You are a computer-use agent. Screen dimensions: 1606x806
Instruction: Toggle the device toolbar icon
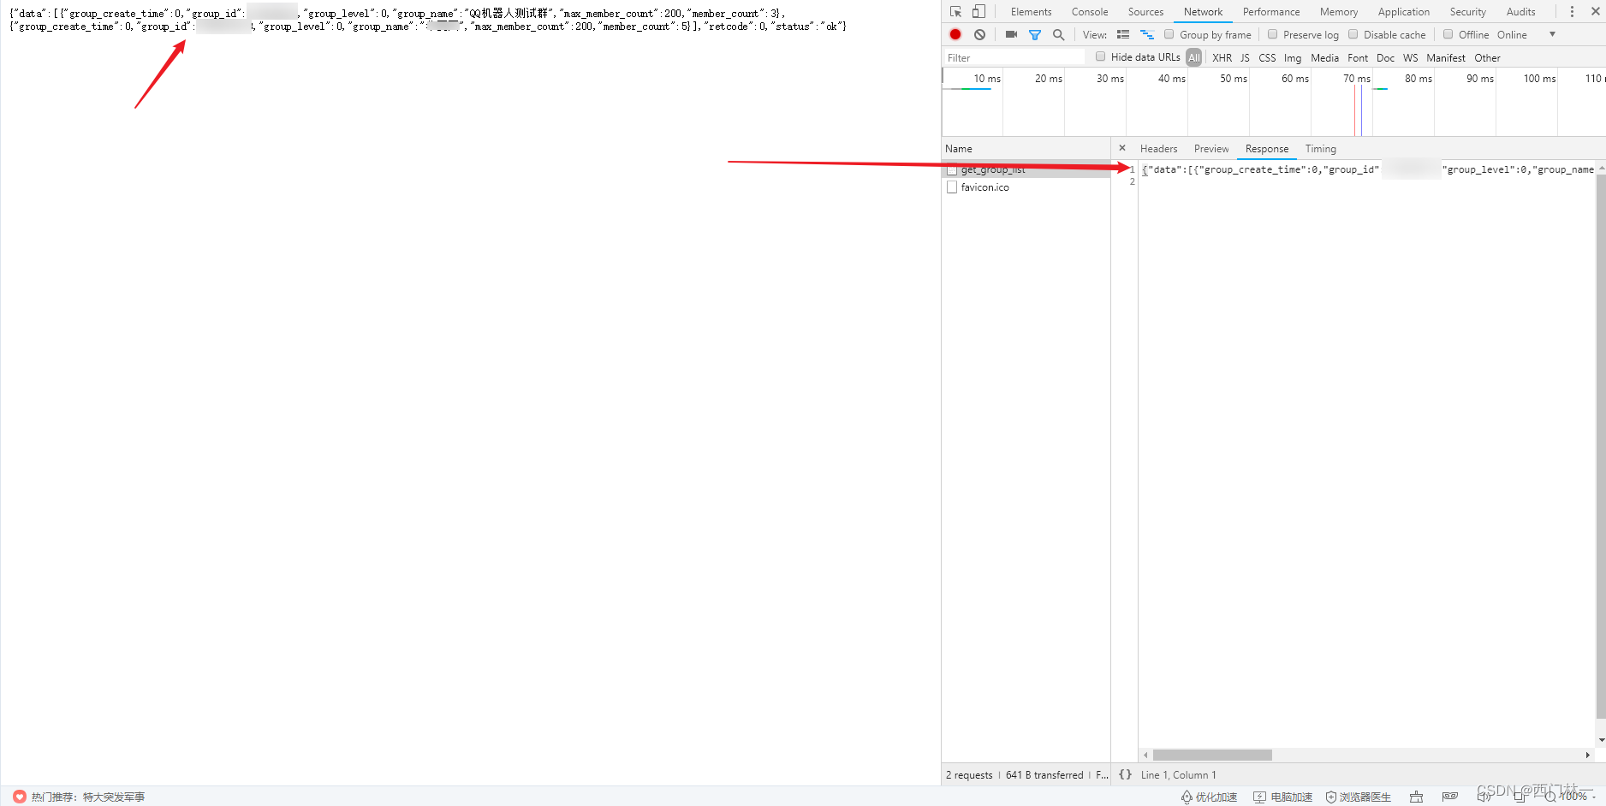[978, 11]
